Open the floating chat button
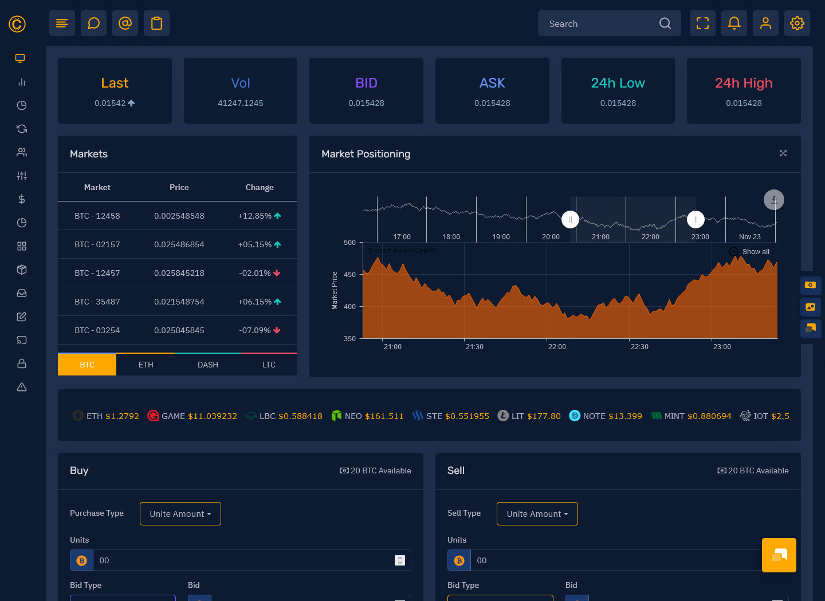 (x=779, y=555)
